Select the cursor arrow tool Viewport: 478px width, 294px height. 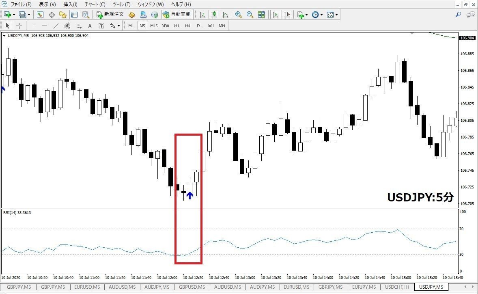tap(8, 26)
